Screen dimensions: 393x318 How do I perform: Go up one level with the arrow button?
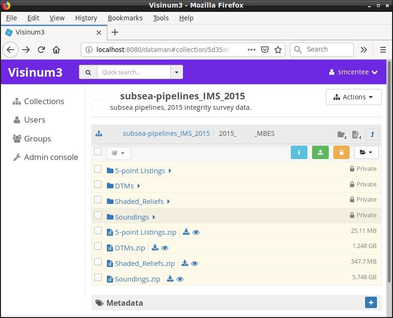click(372, 134)
